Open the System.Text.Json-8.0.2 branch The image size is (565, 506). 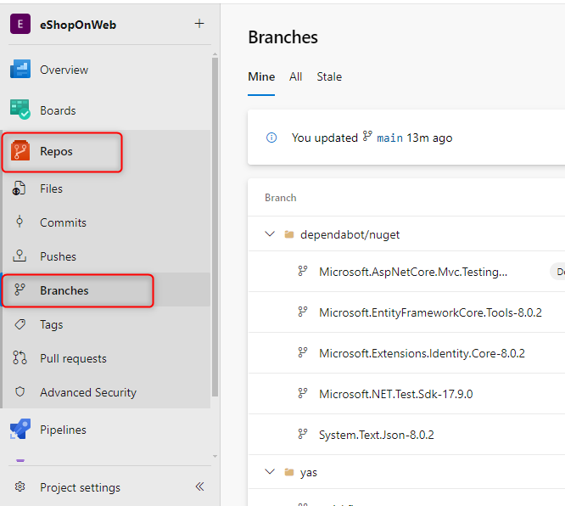376,435
